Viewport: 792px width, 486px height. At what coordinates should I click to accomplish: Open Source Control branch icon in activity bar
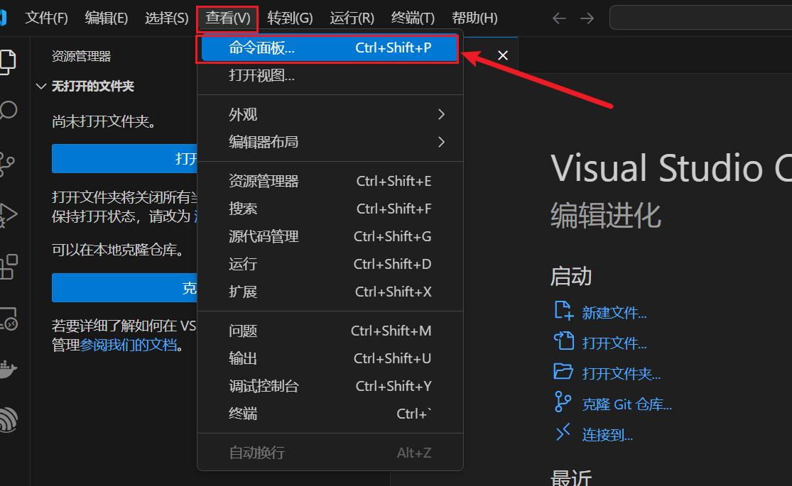point(7,165)
